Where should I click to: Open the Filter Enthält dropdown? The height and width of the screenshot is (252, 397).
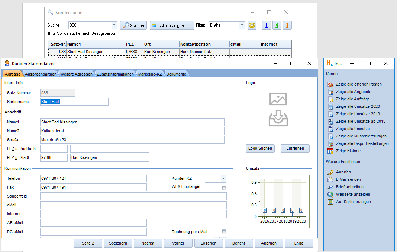[x=242, y=25]
